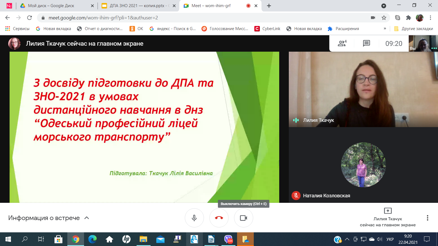438x246 pixels.
Task: Open Meet more options three-dot menu
Action: click(427, 218)
